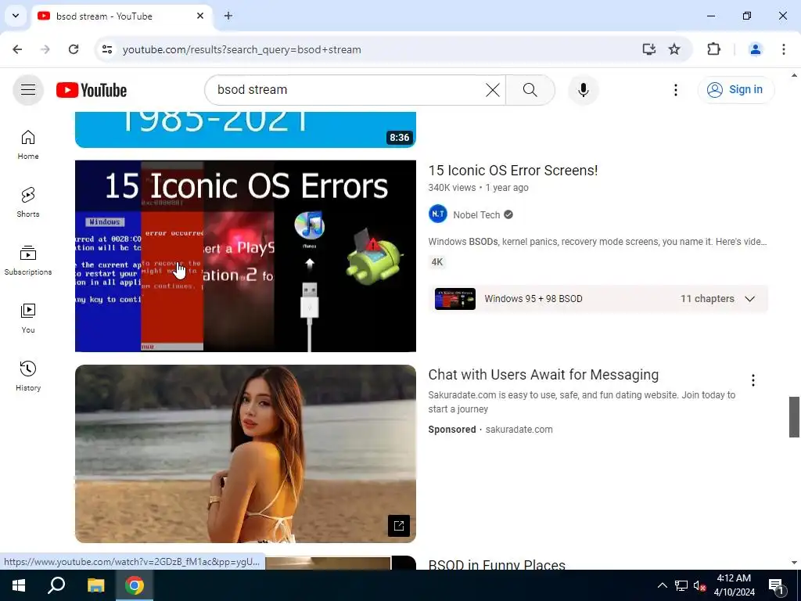Open the Nobel Tech channel avatar
The image size is (801, 601).
[x=438, y=214]
